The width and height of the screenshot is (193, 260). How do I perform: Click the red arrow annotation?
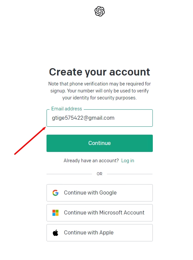coord(30,141)
